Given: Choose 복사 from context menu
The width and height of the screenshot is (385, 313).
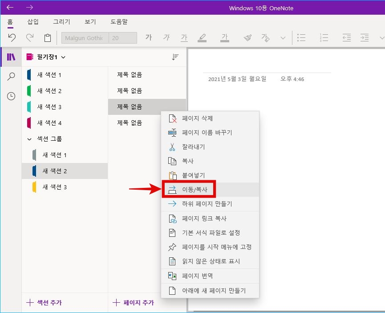Looking at the screenshot, I should tap(210, 161).
